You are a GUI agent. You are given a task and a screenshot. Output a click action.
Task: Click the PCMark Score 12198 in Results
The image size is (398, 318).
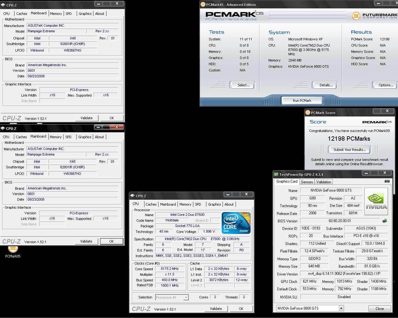(385, 39)
